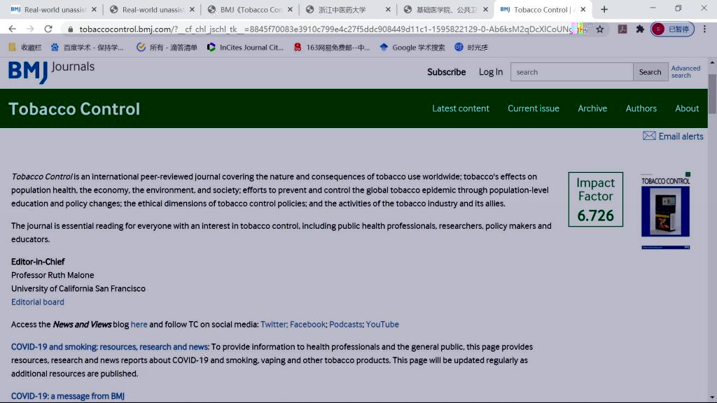Open the YouTube link
The width and height of the screenshot is (717, 403).
pos(382,325)
